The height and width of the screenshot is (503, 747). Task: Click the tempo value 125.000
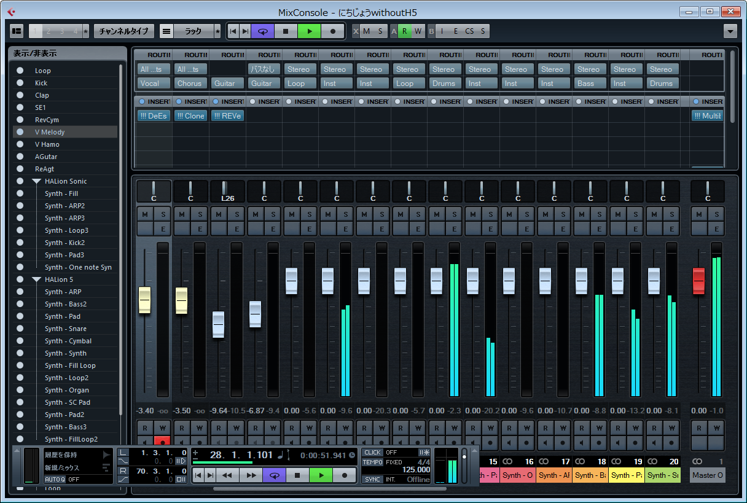tap(416, 470)
